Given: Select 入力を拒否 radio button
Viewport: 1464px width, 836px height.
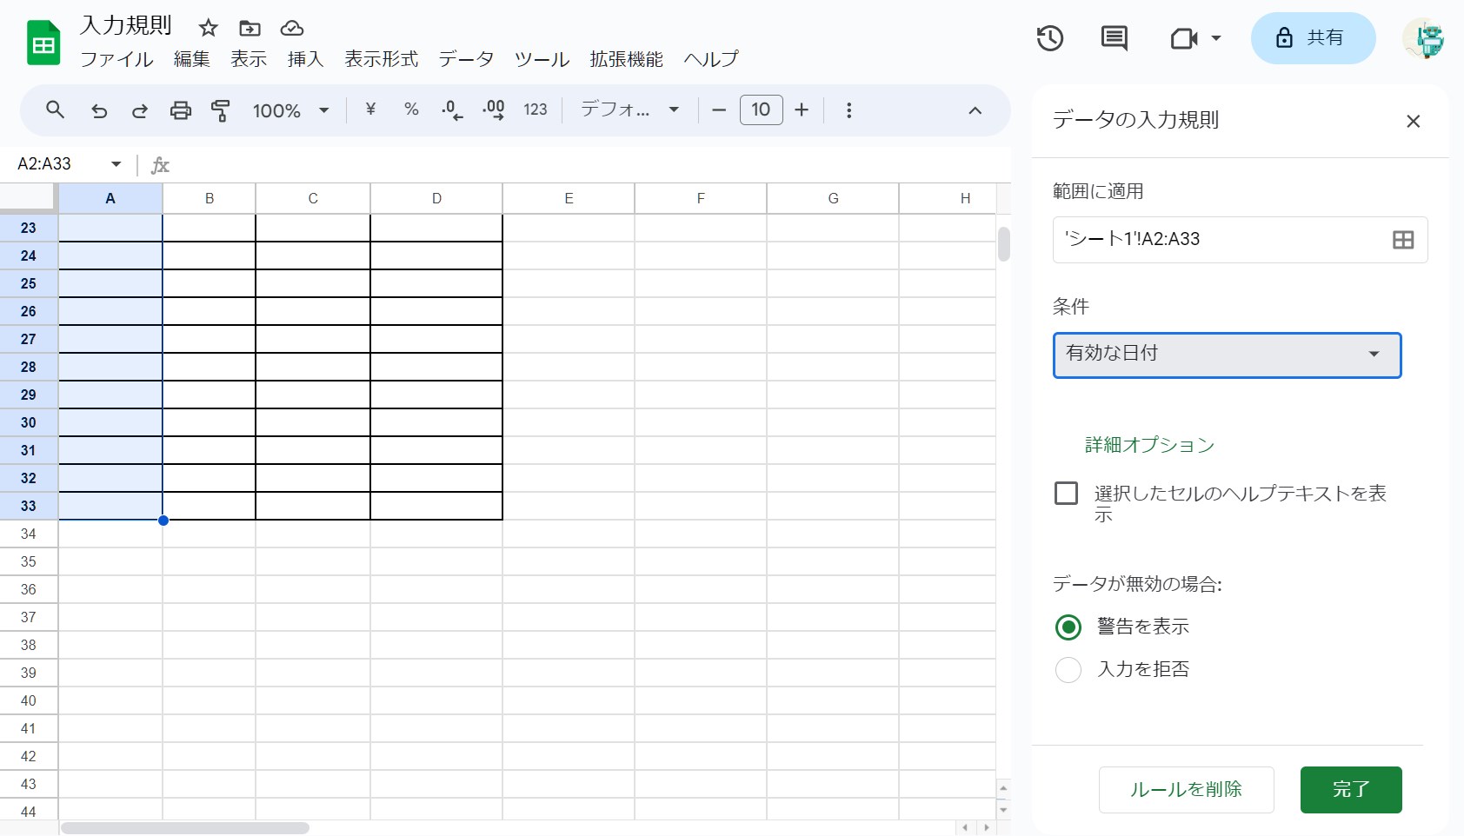Looking at the screenshot, I should click(1068, 669).
